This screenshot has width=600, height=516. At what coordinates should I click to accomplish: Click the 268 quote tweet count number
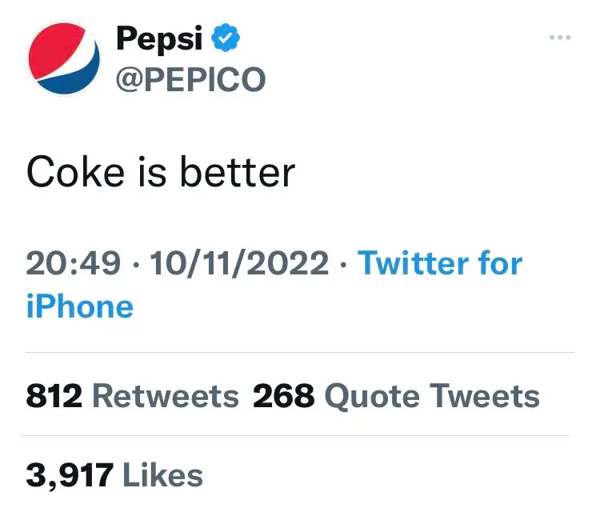coord(285,396)
